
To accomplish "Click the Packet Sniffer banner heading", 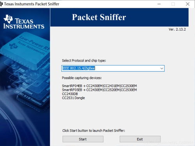I will click(99, 17).
